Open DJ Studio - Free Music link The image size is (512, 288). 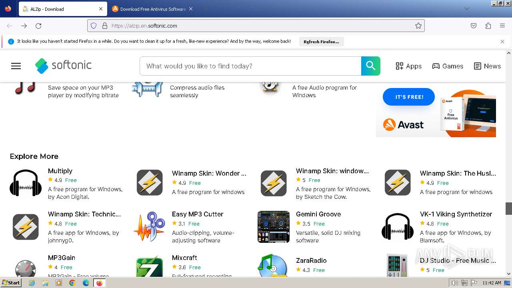point(458,260)
